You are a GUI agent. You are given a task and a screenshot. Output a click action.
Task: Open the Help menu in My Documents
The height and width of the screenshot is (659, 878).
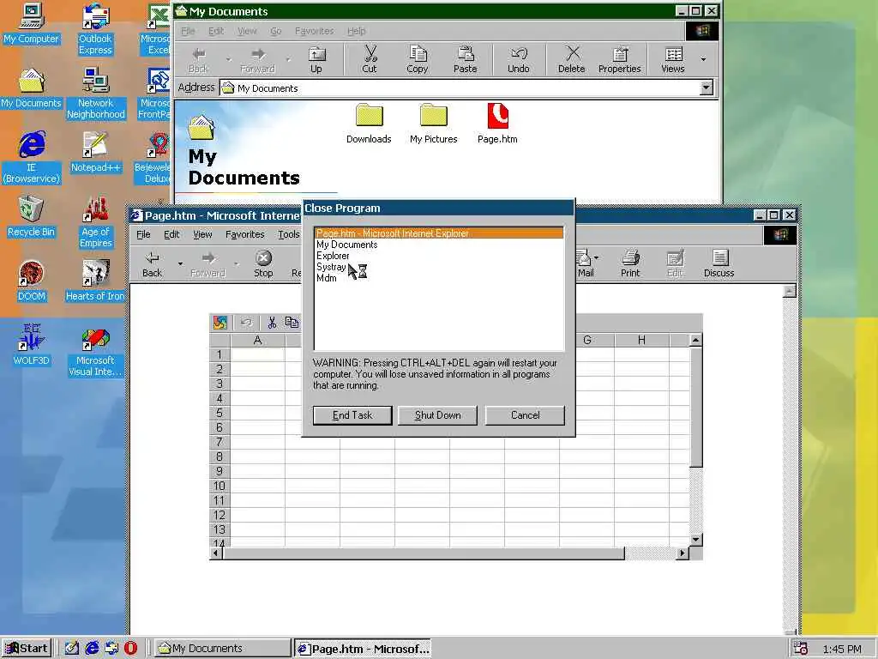point(356,31)
